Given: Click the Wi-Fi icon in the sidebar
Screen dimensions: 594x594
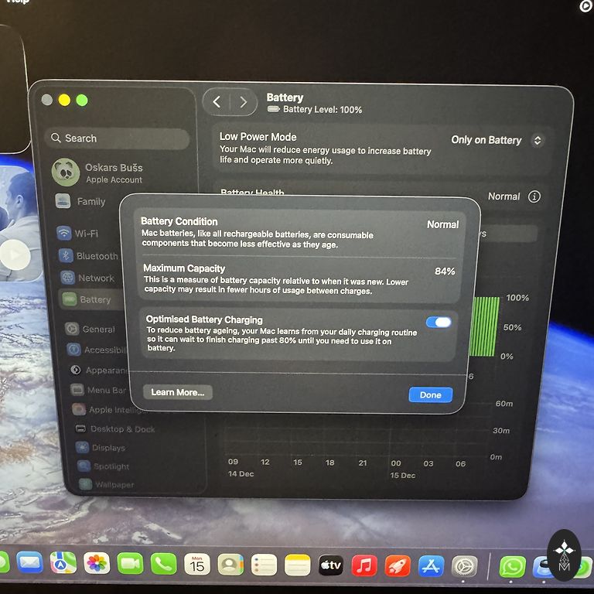Looking at the screenshot, I should (x=64, y=234).
